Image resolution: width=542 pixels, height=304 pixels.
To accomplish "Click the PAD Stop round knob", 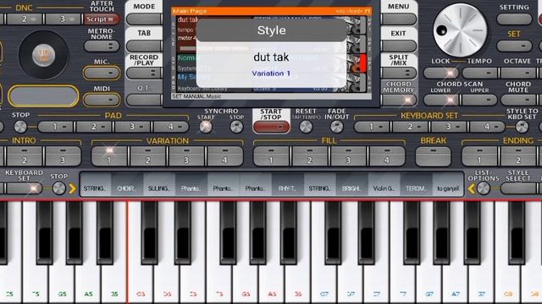I will [20, 127].
